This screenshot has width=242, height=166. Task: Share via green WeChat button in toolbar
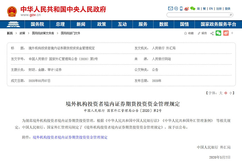(218, 33)
